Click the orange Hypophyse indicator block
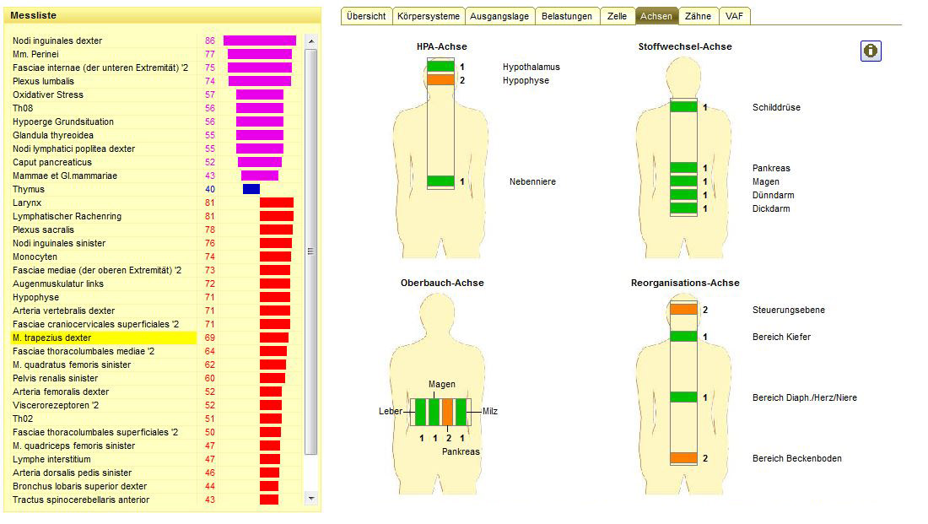This screenshot has width=928, height=524. tap(440, 80)
